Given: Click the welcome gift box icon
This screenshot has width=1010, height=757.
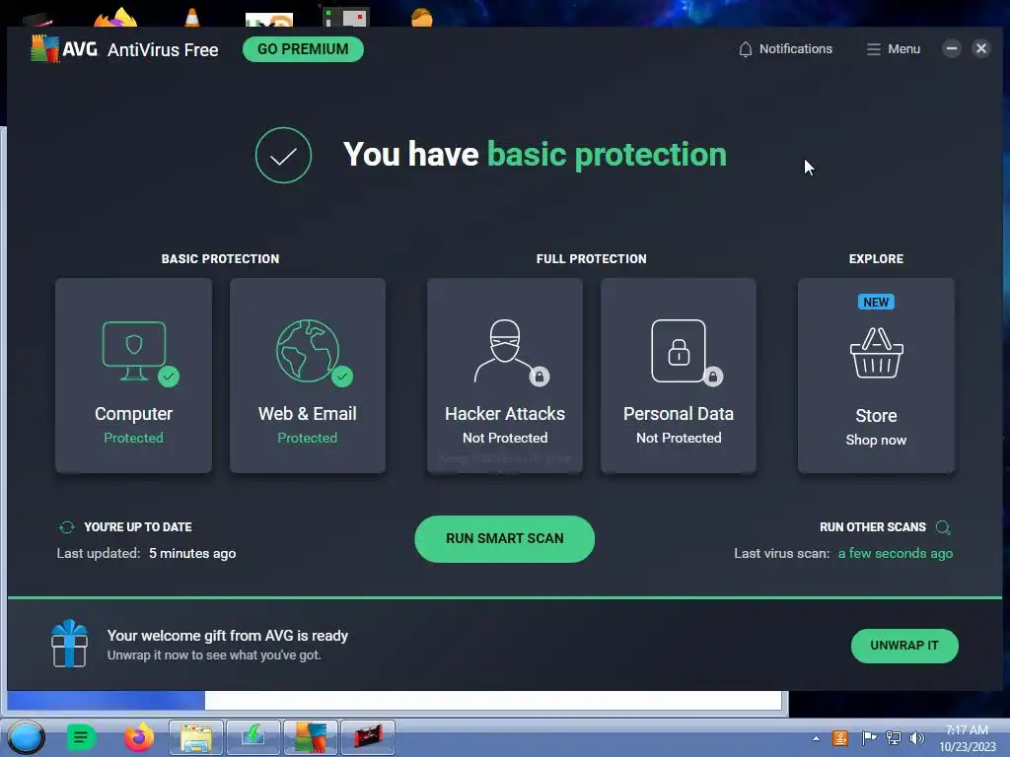Looking at the screenshot, I should 70,644.
